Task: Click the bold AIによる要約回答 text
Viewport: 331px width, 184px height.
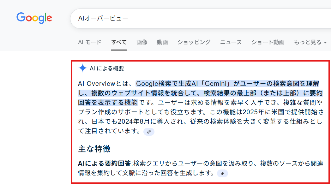Action: tap(104, 163)
